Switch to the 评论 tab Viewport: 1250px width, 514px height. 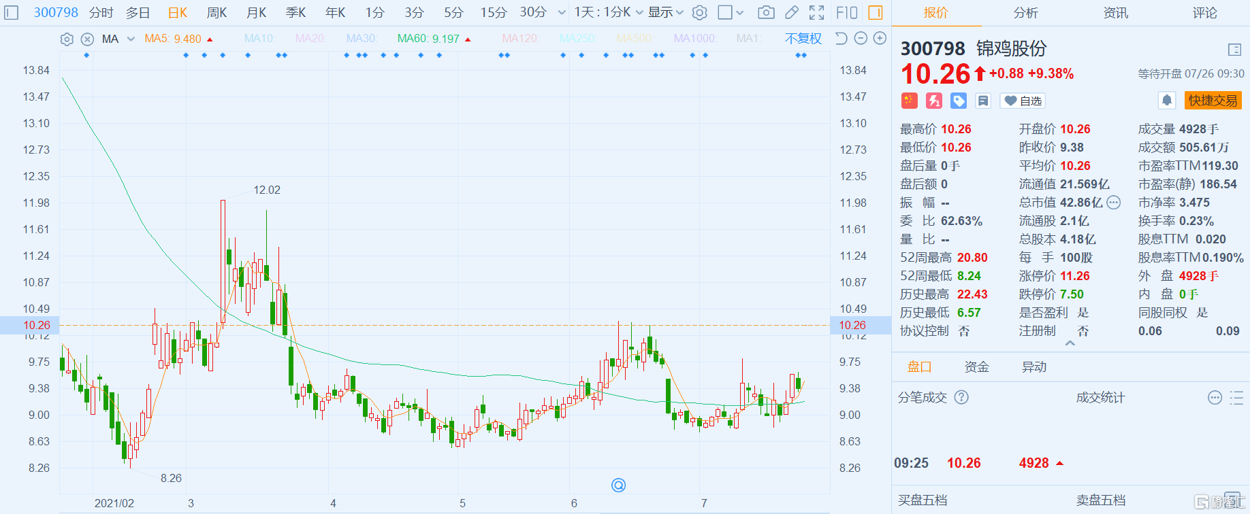tap(1204, 13)
